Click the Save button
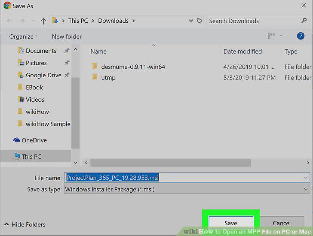The width and height of the screenshot is (313, 236). coord(231,223)
